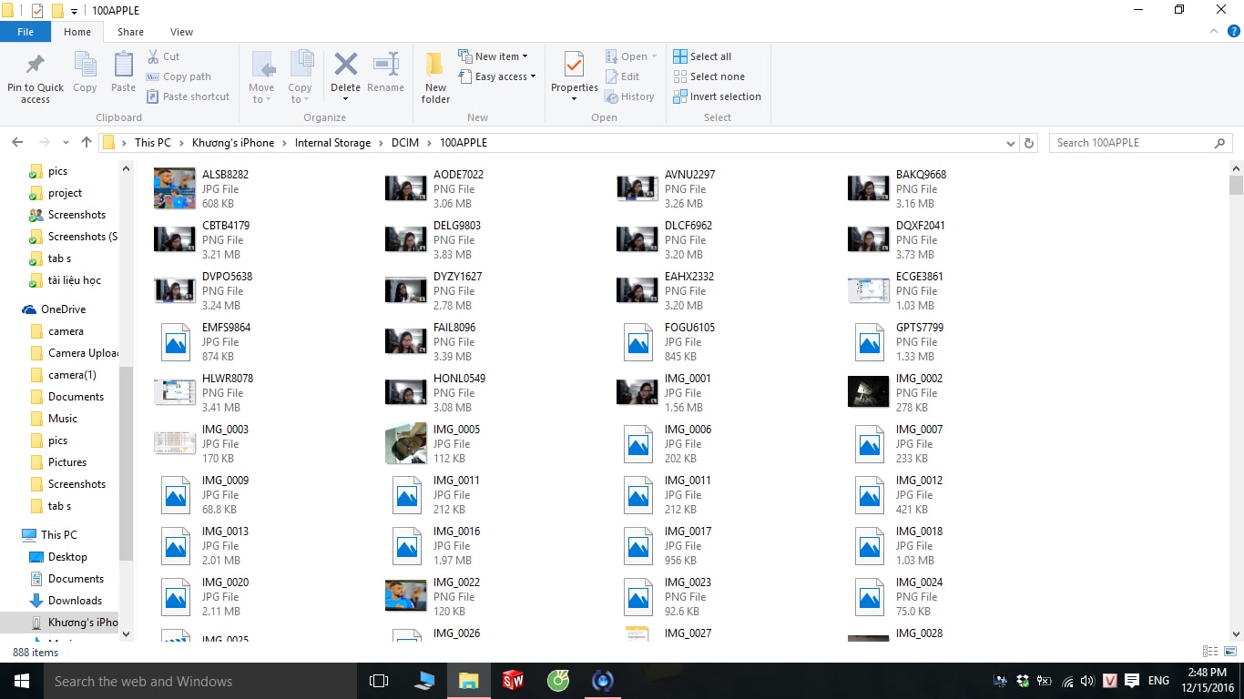Refresh the 100APPLE folder view
This screenshot has height=699, width=1244.
click(1029, 143)
